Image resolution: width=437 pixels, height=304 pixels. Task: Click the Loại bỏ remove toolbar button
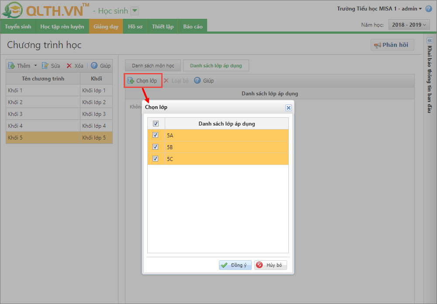coord(177,80)
